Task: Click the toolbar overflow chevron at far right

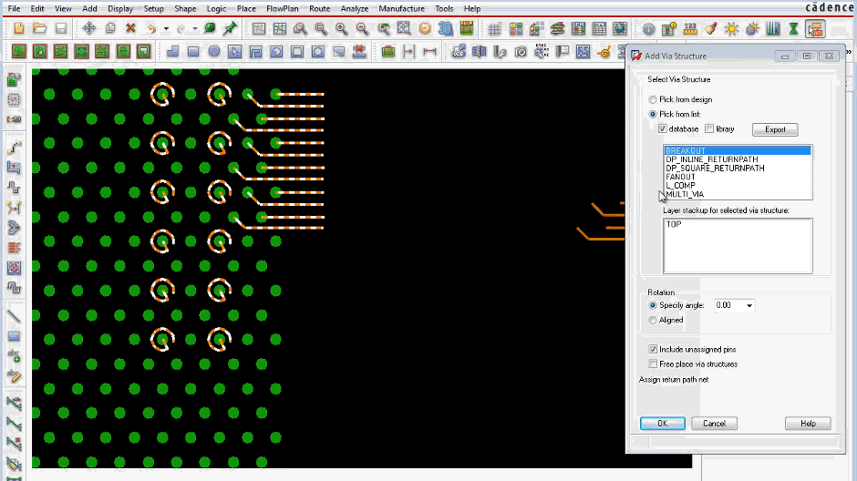Action: click(x=849, y=52)
